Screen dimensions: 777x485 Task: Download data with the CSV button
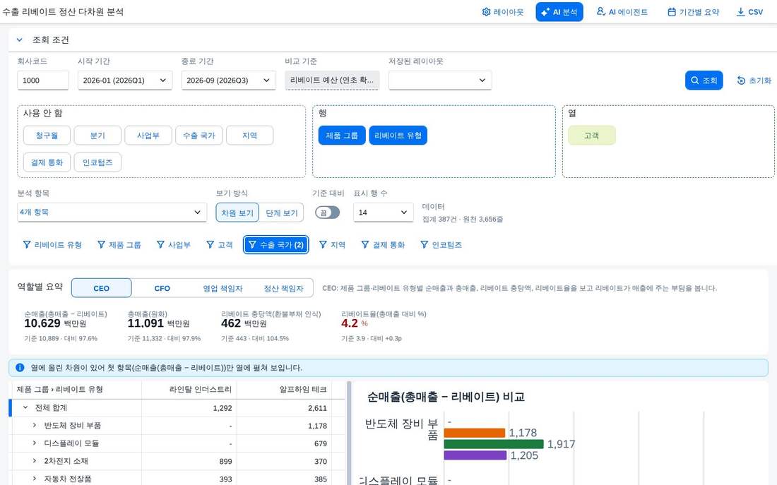pyautogui.click(x=749, y=12)
